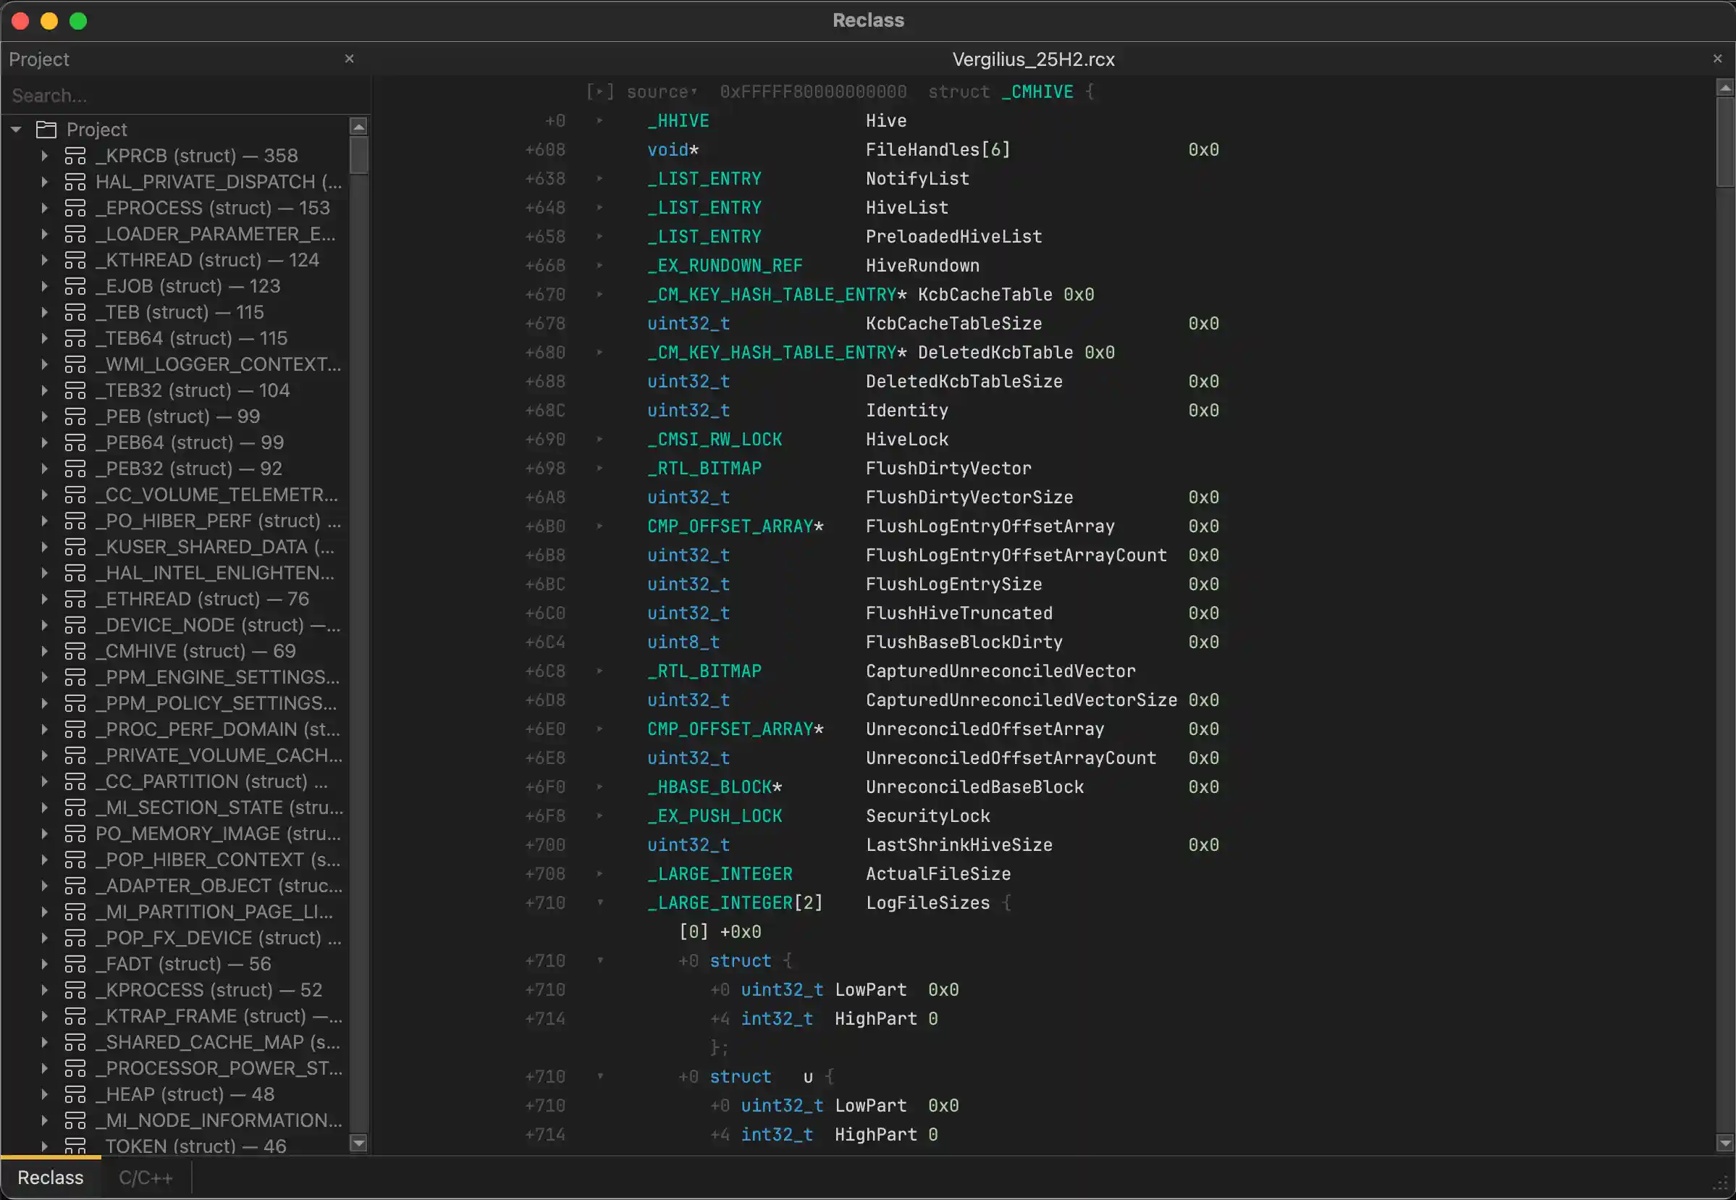Click the Project folder icon

point(46,130)
